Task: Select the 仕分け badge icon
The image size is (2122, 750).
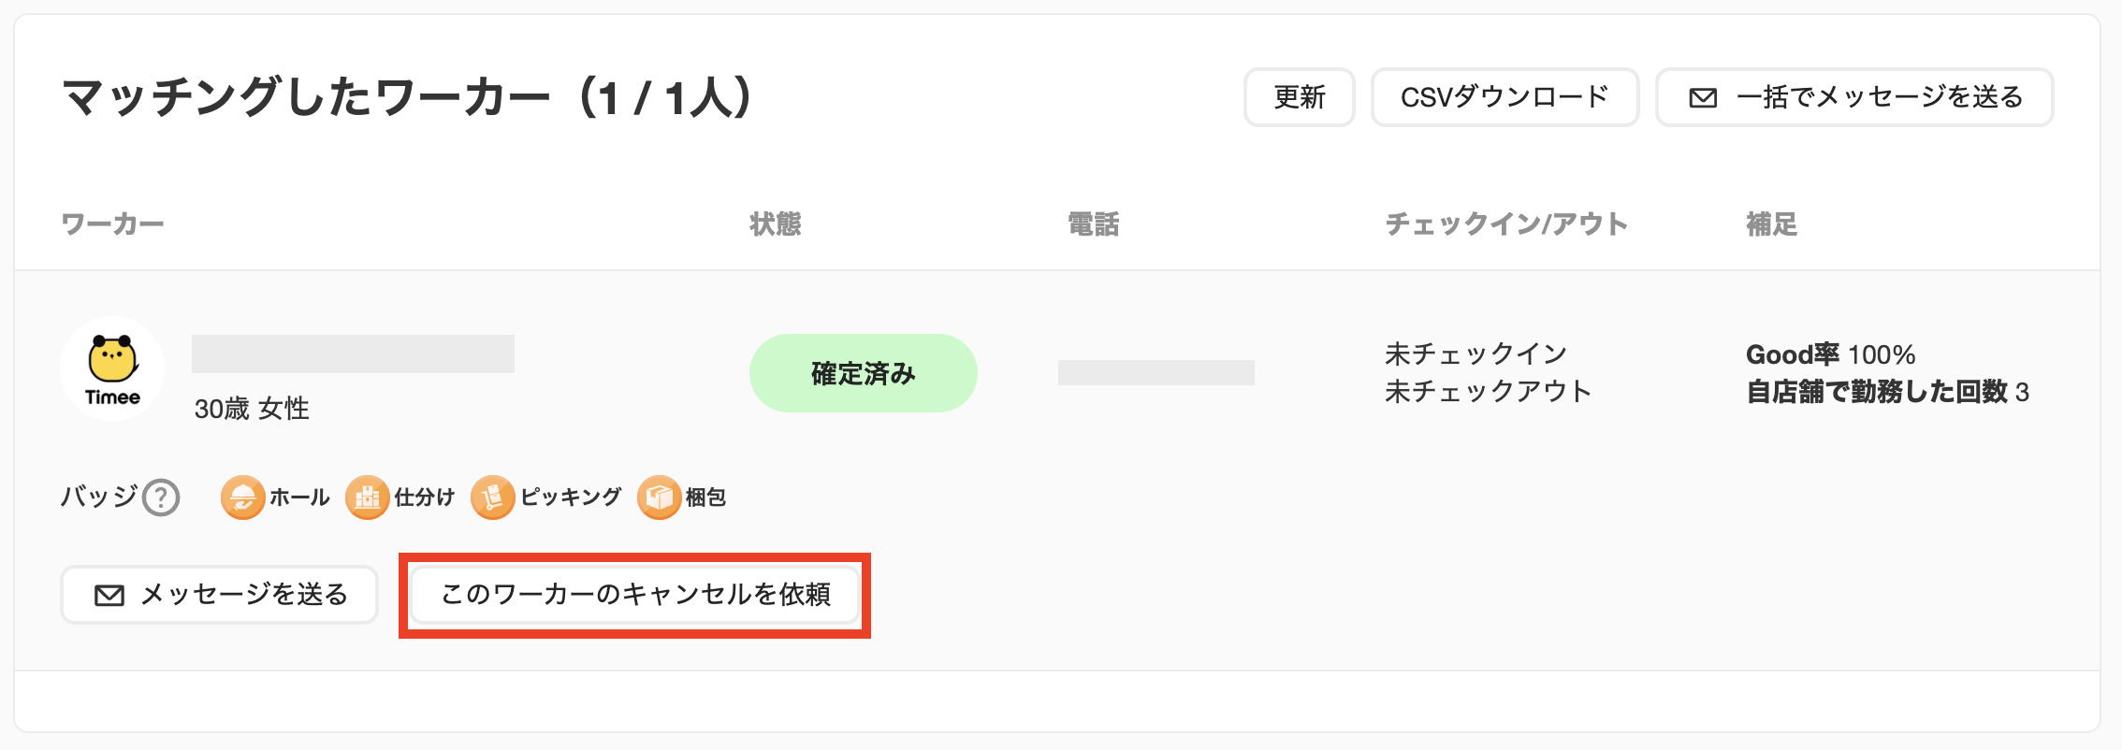Action: click(x=367, y=497)
